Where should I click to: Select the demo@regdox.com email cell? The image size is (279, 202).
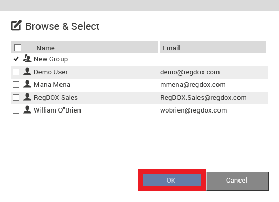(x=190, y=72)
